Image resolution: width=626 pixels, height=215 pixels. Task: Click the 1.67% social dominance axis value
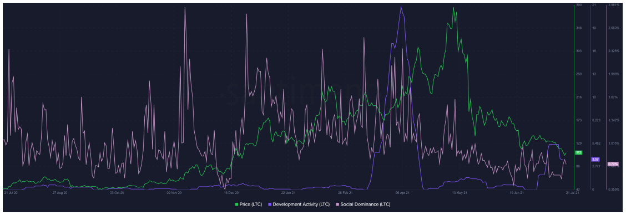(613, 97)
